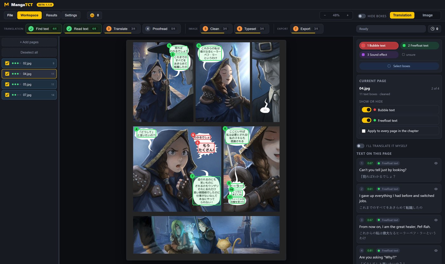Click the 0.67 confidence badge of entry 1
Screen dimensions: 445x264
pyautogui.click(x=370, y=163)
